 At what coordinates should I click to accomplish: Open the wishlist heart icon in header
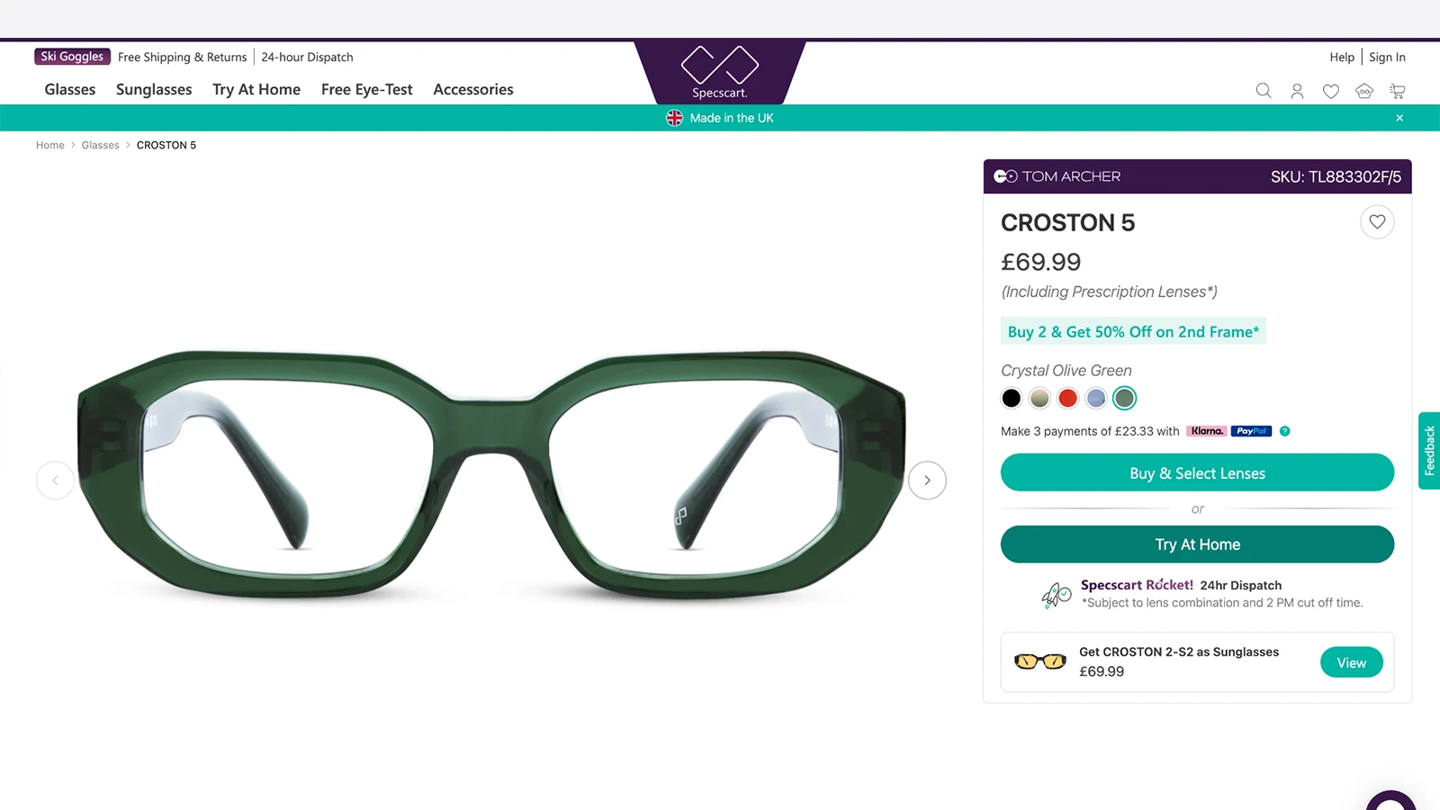[1330, 90]
